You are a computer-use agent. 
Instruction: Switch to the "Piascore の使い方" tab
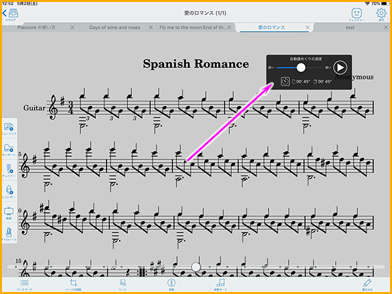point(37,27)
